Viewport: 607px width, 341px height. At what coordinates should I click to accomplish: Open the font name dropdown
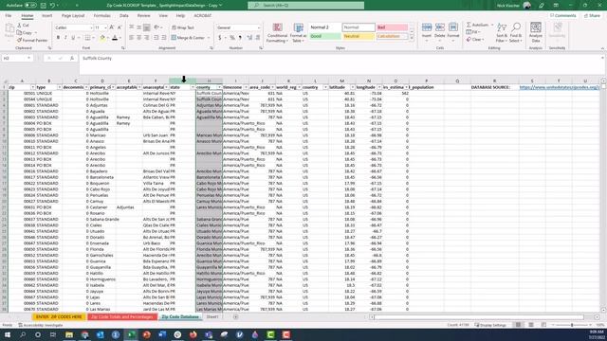[x=91, y=27]
